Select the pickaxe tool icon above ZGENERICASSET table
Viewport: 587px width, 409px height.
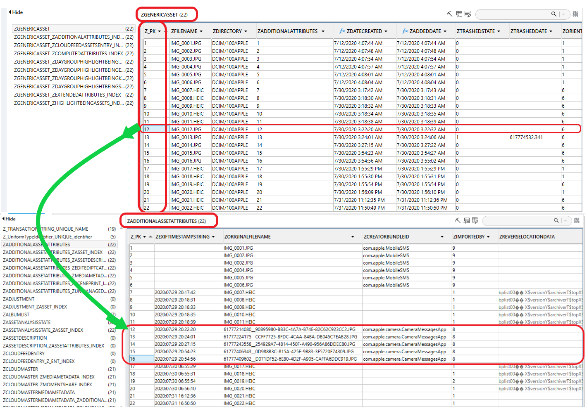[x=449, y=14]
